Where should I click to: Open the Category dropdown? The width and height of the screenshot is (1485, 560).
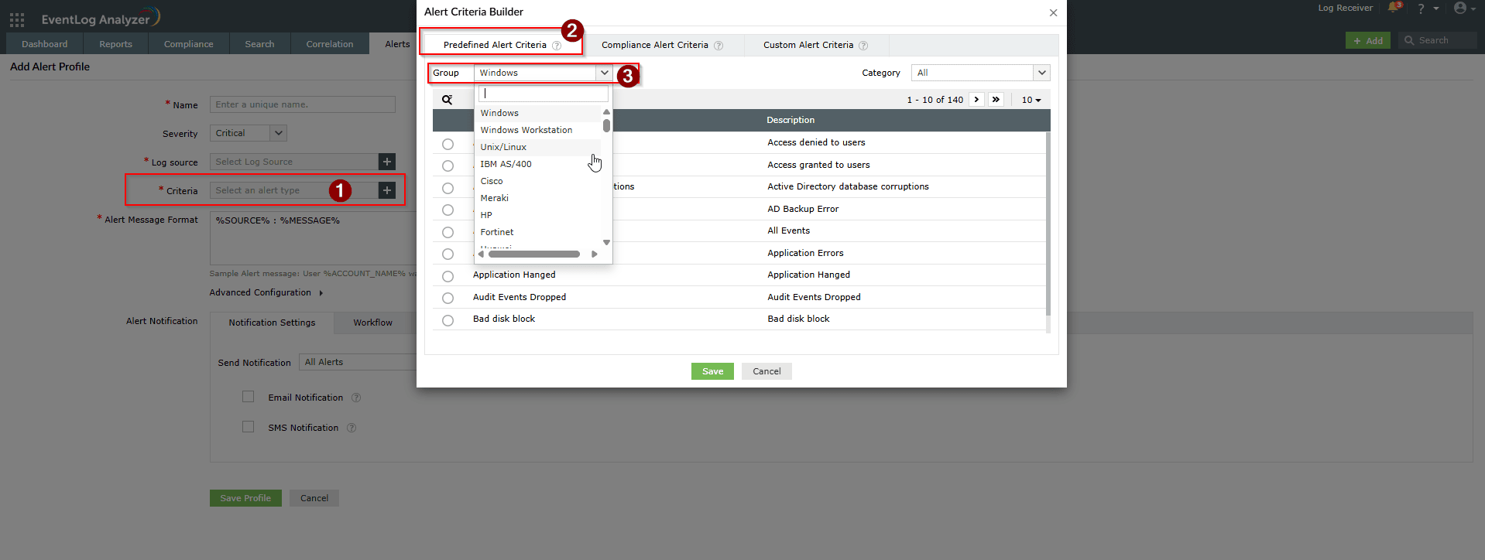point(980,73)
